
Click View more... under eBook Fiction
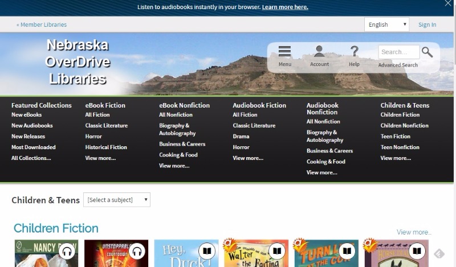coord(100,158)
